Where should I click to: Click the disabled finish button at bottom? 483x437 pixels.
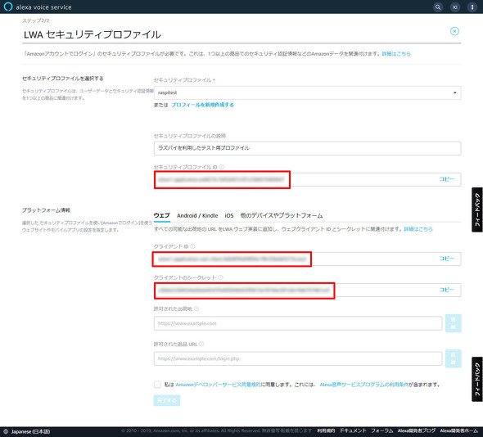[167, 400]
